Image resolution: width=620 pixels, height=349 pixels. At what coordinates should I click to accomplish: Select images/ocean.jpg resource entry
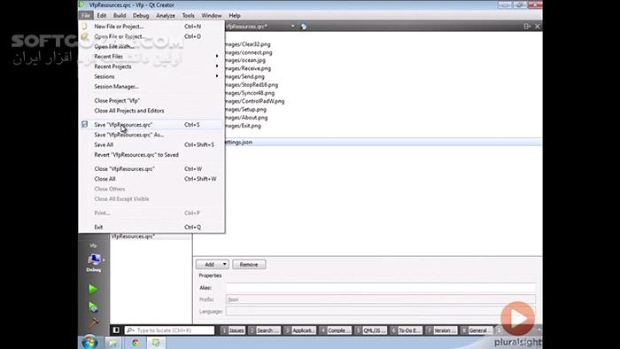coord(245,60)
